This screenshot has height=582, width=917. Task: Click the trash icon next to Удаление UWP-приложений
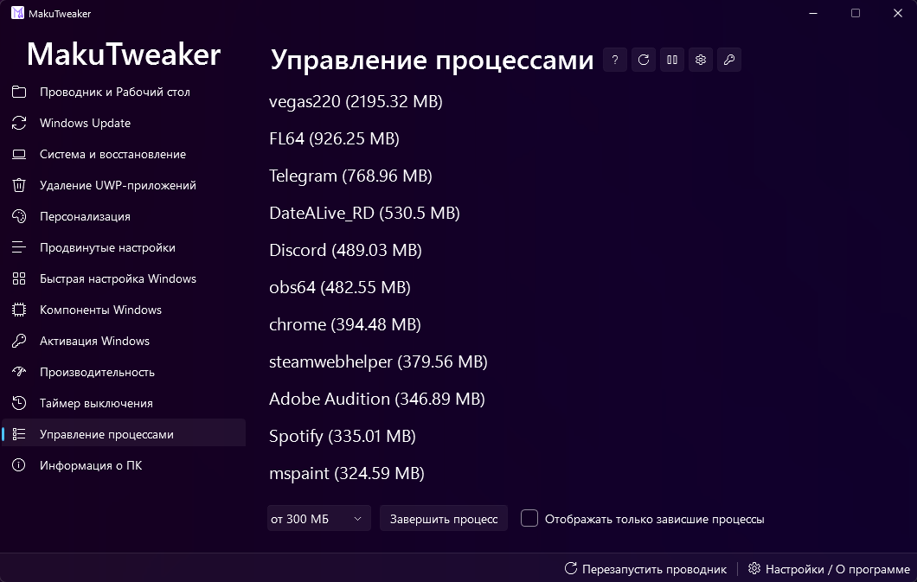click(19, 185)
